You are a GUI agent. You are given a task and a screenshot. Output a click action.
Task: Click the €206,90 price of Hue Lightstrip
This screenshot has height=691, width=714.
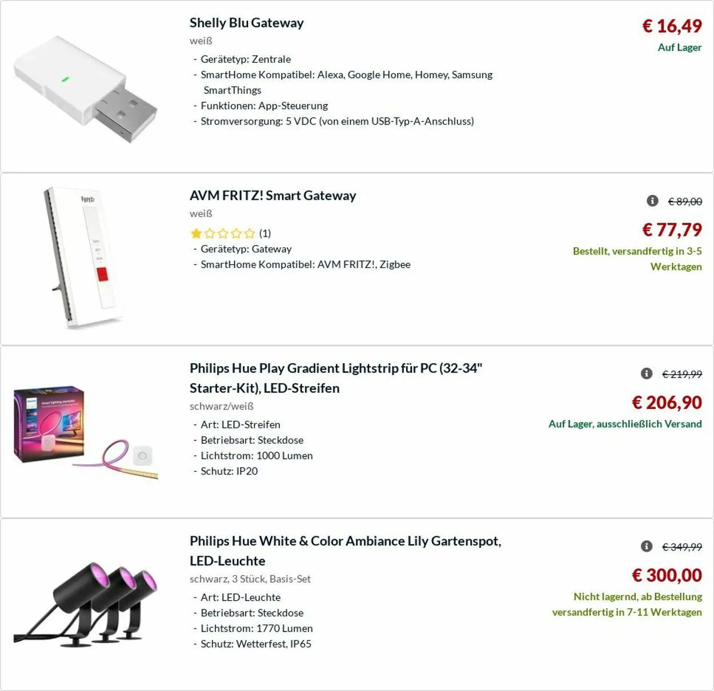pyautogui.click(x=667, y=403)
